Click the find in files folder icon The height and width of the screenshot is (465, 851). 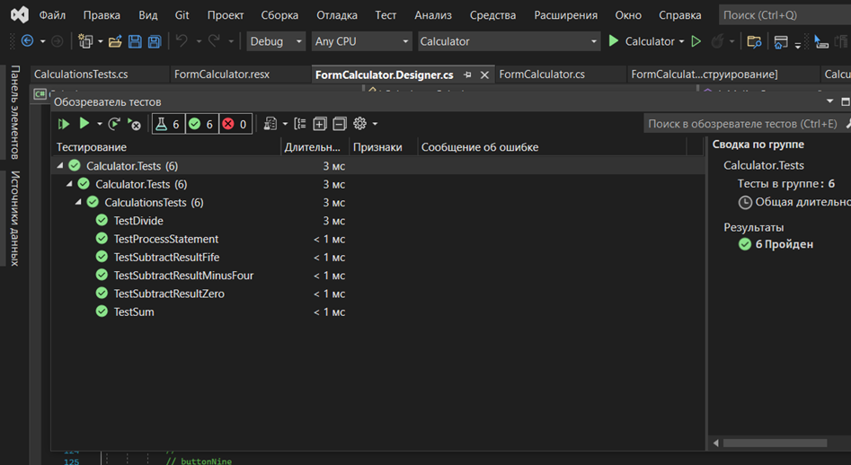click(754, 41)
